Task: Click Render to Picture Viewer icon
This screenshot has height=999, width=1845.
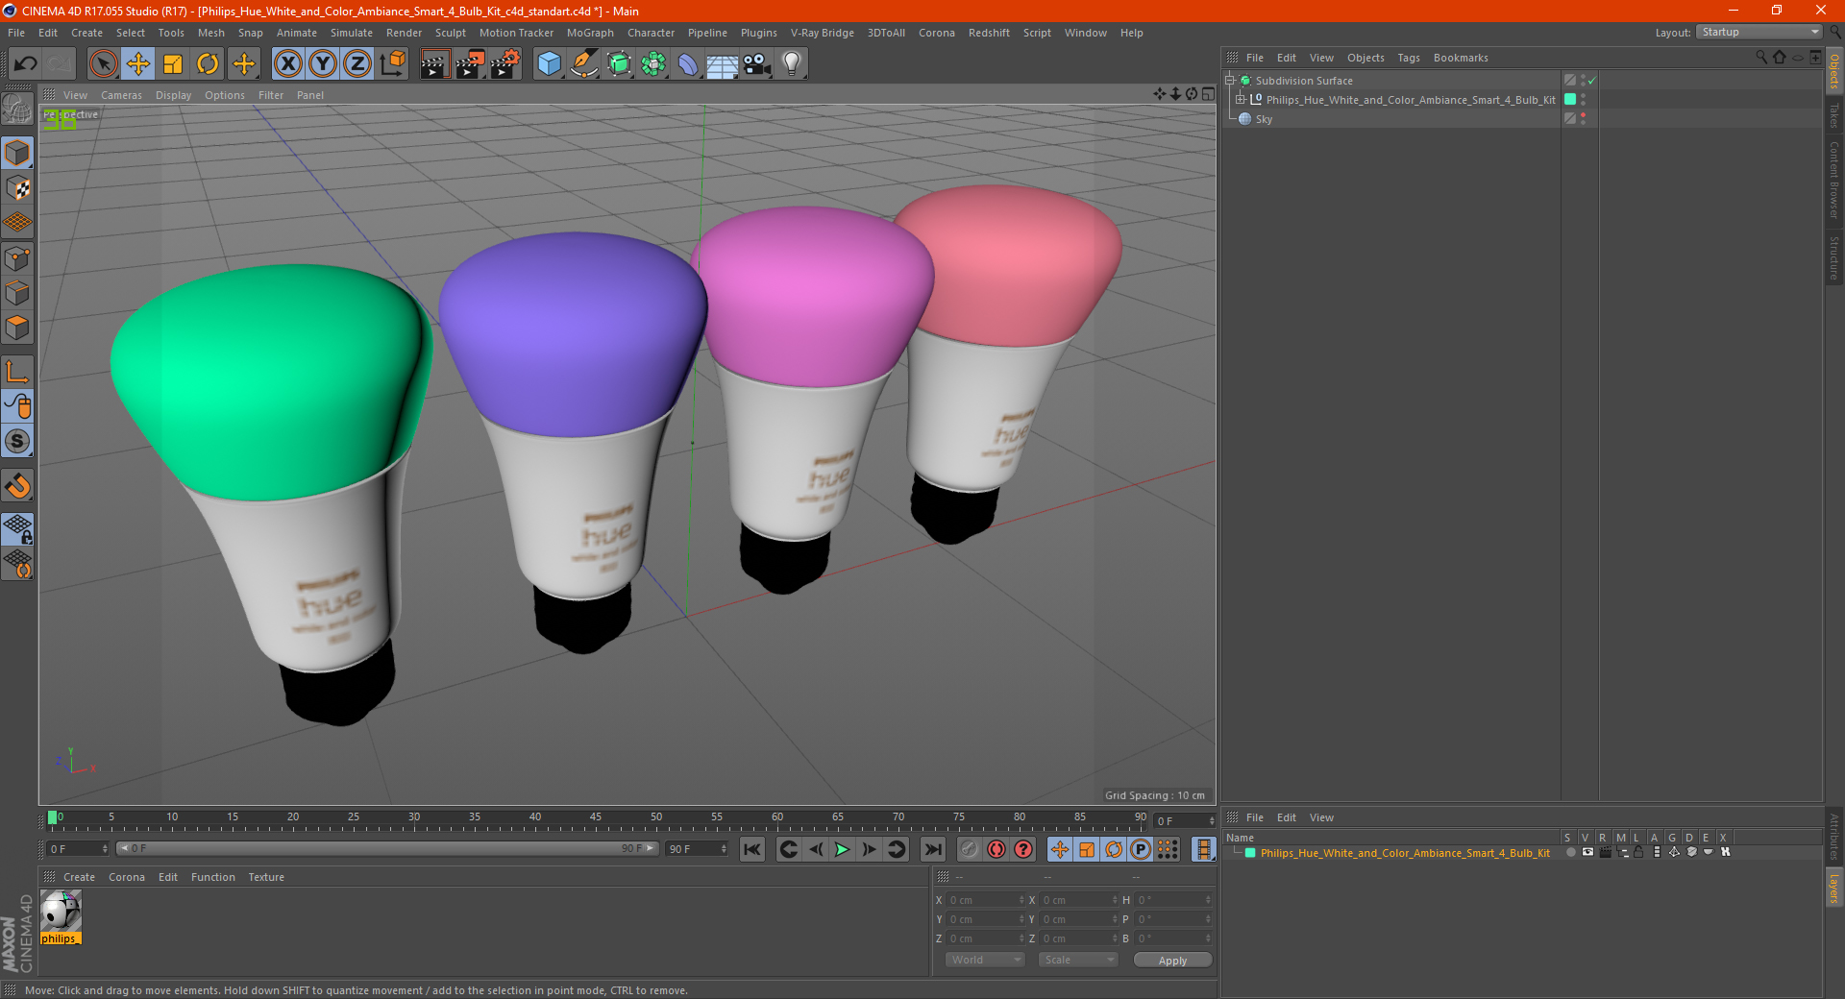Action: (470, 64)
